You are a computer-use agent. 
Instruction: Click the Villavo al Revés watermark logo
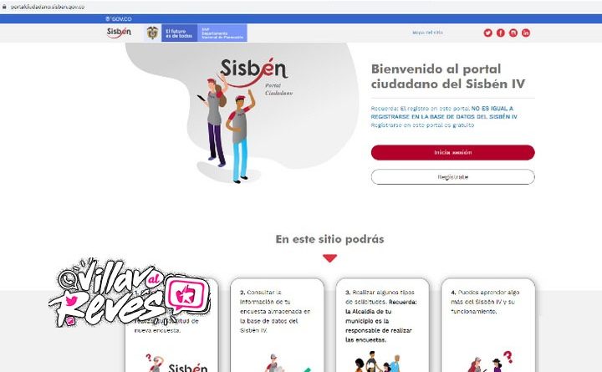(130, 293)
